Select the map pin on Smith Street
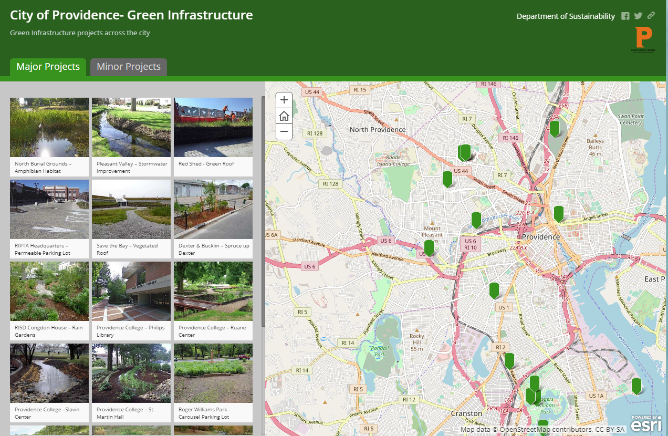 447,179
